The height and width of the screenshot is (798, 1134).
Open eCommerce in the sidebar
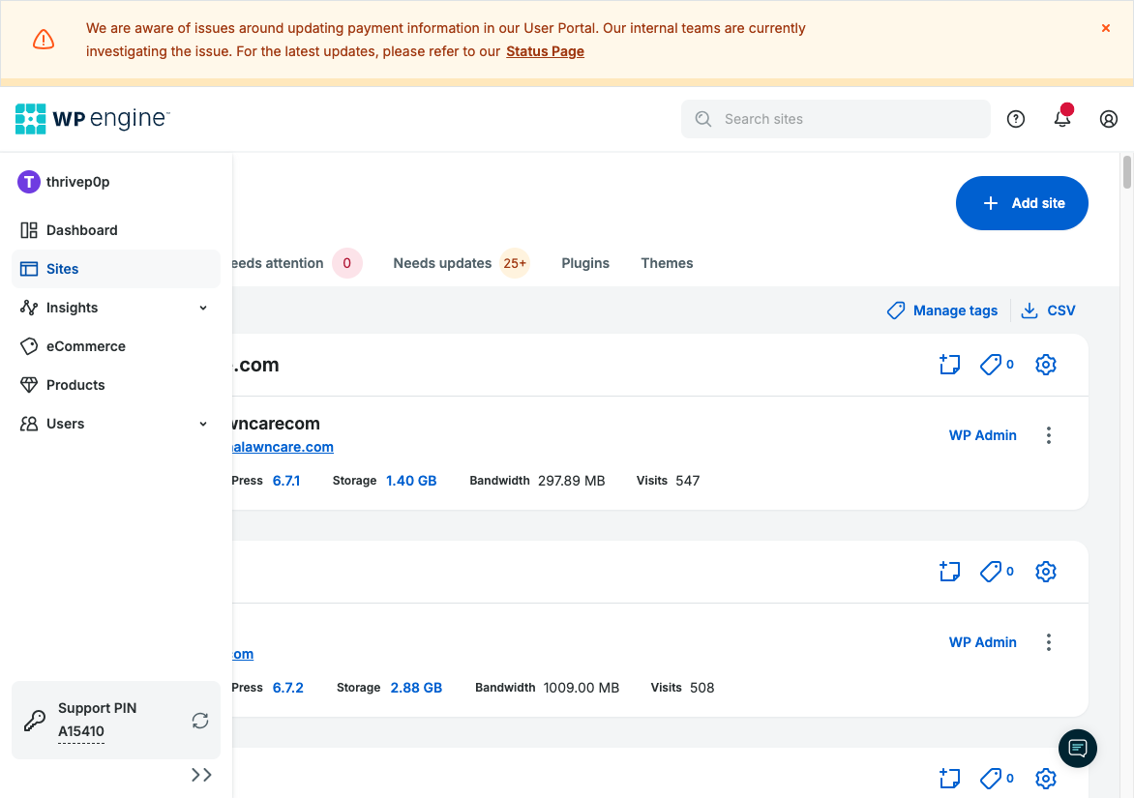[116, 346]
